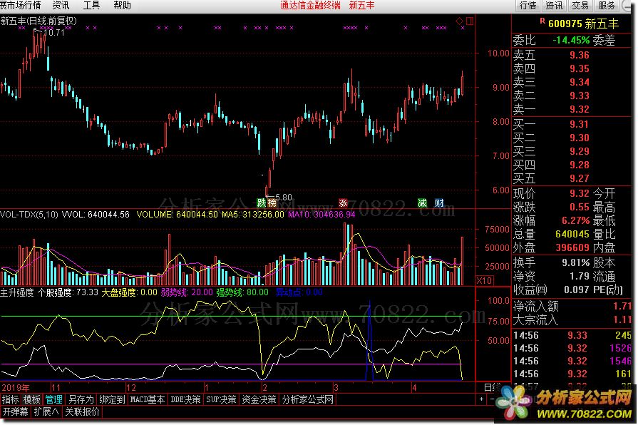Select the 资金决策 indicator tab
This screenshot has height=425, width=638.
[259, 399]
